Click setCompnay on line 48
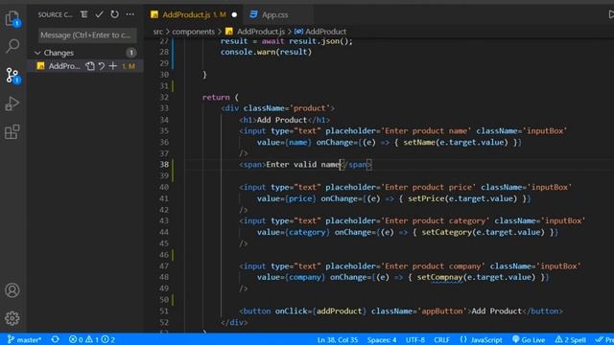614x345 pixels. pos(439,277)
